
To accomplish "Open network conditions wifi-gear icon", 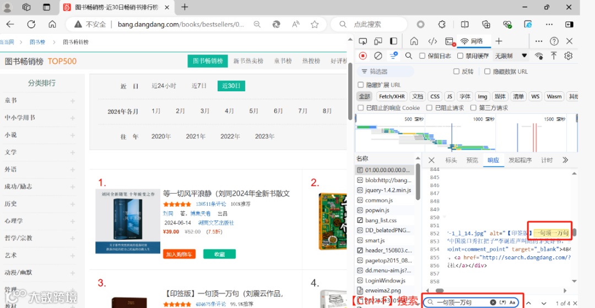I will click(x=538, y=56).
